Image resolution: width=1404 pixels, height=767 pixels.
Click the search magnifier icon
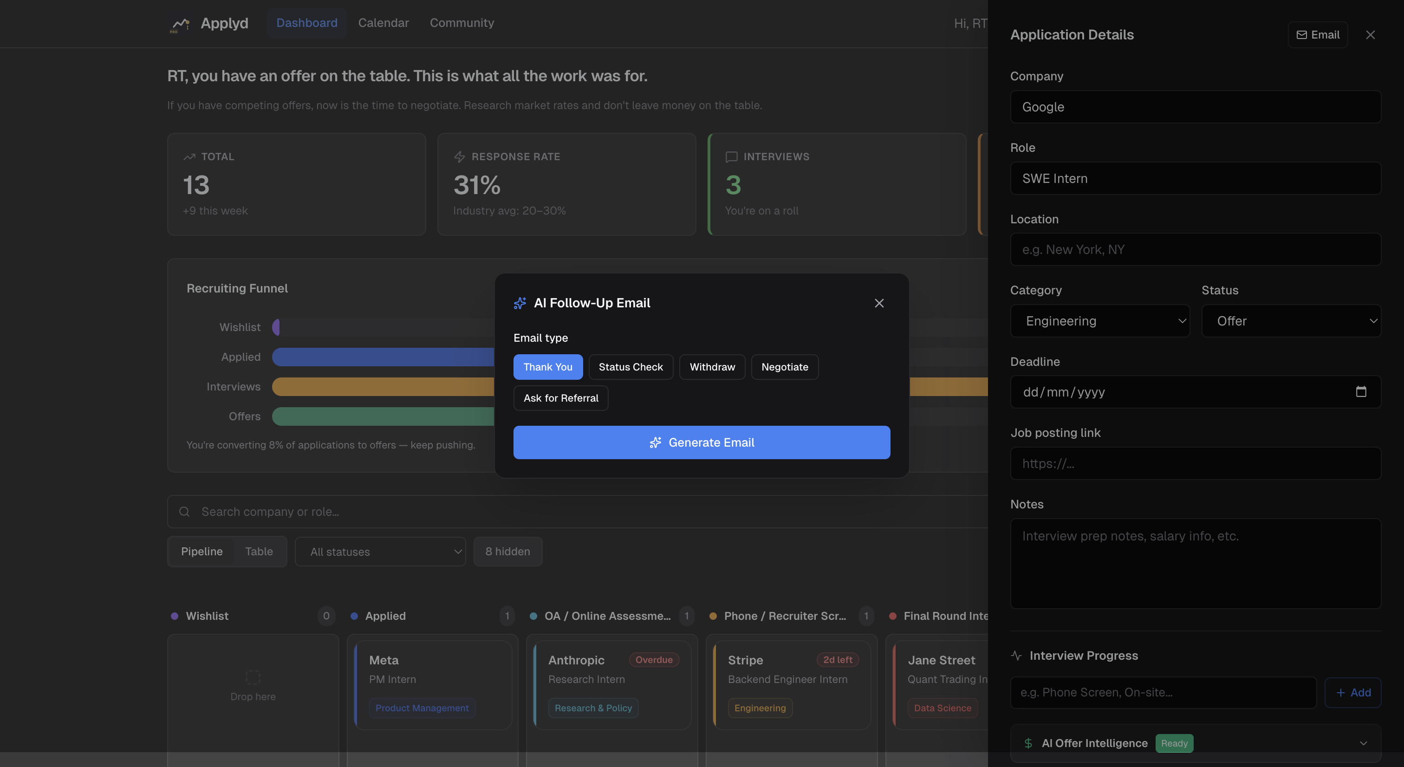point(184,511)
